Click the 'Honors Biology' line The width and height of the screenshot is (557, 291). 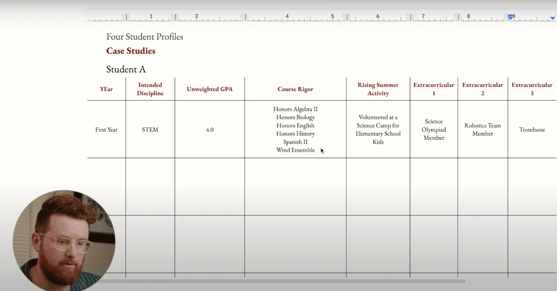(296, 117)
